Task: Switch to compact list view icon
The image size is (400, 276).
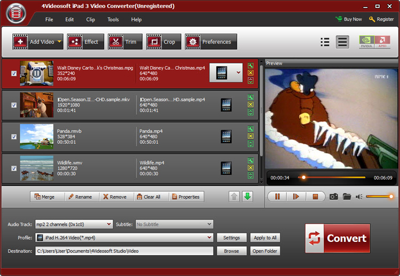Action: click(325, 42)
